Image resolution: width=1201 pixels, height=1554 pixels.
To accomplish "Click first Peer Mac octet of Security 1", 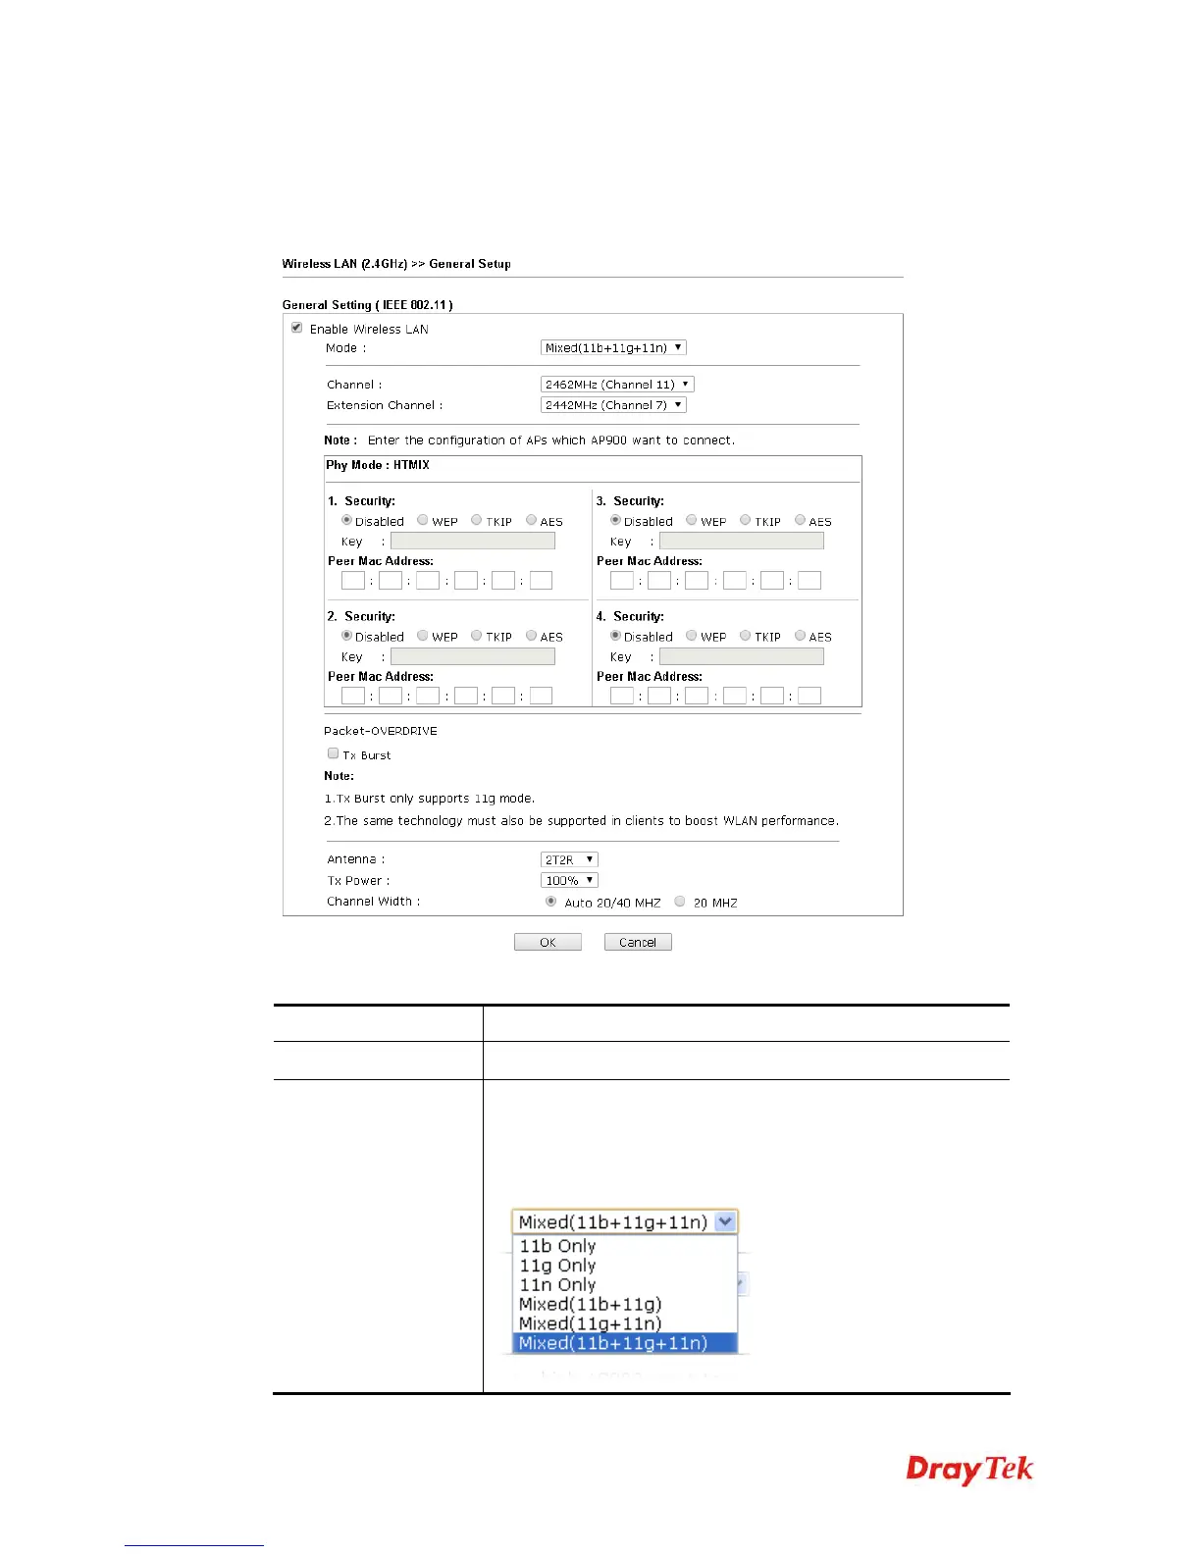I will point(353,581).
